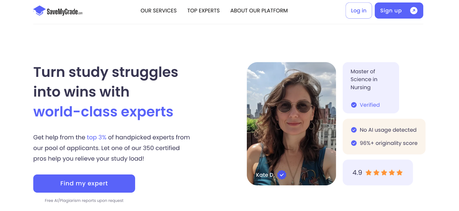
Task: Click the third orange rating star
Action: click(x=384, y=173)
